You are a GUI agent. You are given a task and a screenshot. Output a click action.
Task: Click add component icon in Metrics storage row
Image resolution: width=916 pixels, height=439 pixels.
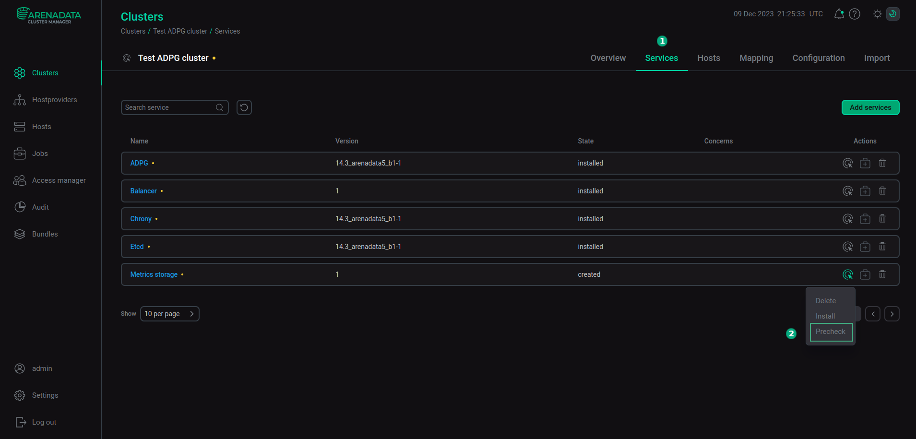865,274
